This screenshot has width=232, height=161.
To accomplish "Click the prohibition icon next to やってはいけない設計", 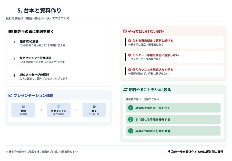I will tap(125, 32).
